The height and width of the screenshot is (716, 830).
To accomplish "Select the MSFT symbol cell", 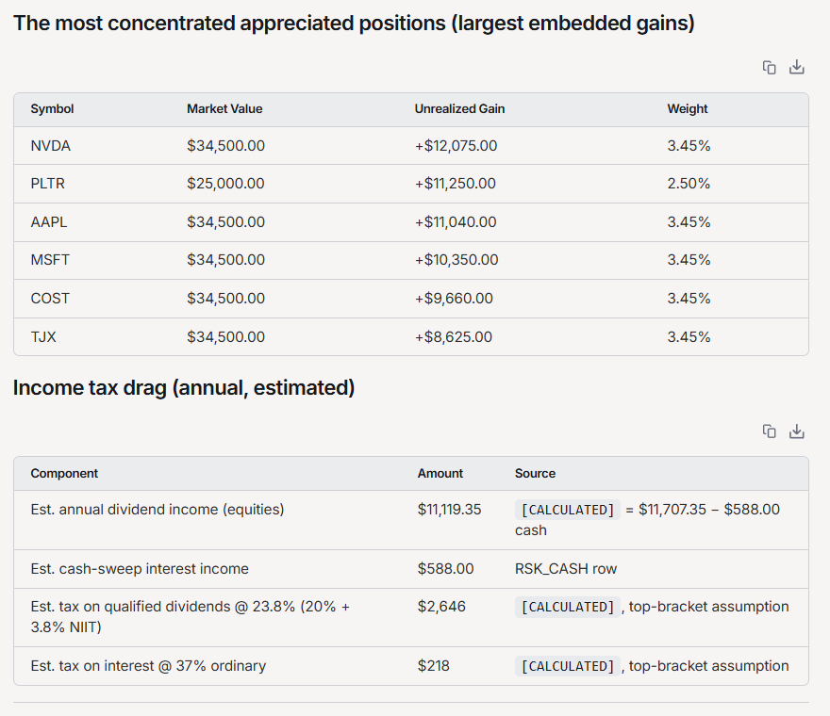I will [x=50, y=260].
